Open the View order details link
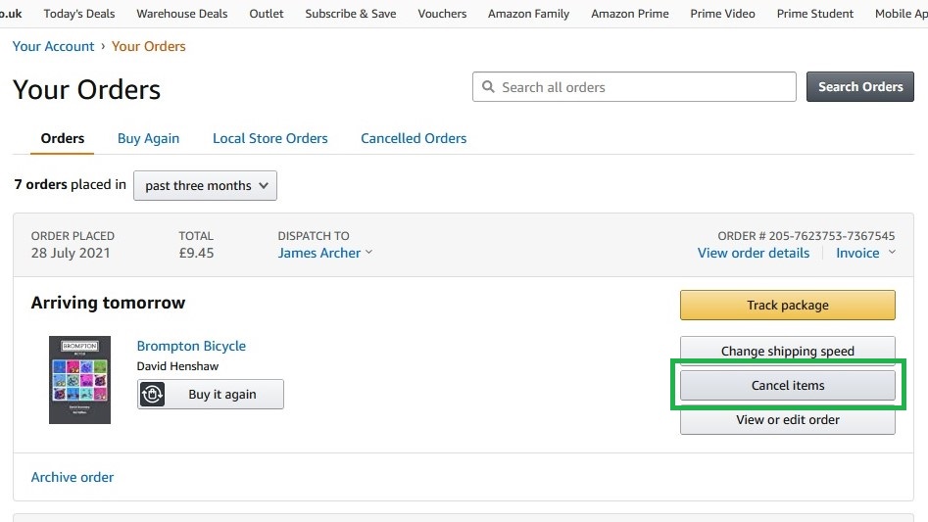This screenshot has height=522, width=928. pyautogui.click(x=753, y=253)
